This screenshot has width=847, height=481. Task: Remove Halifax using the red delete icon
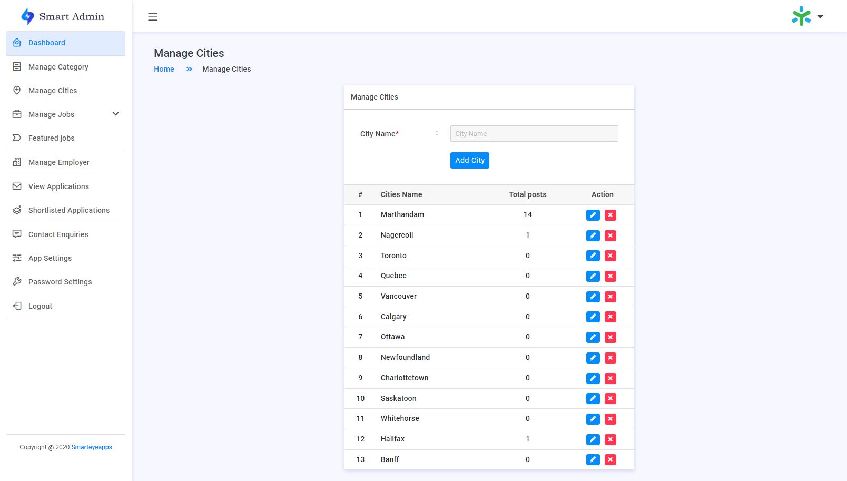click(x=610, y=439)
